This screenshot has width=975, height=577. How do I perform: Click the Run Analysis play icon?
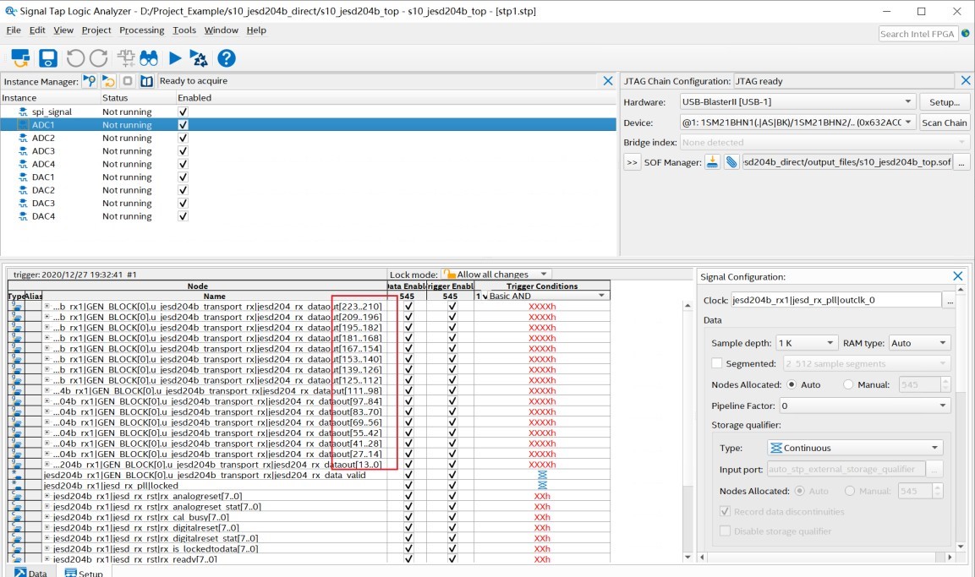click(x=175, y=58)
